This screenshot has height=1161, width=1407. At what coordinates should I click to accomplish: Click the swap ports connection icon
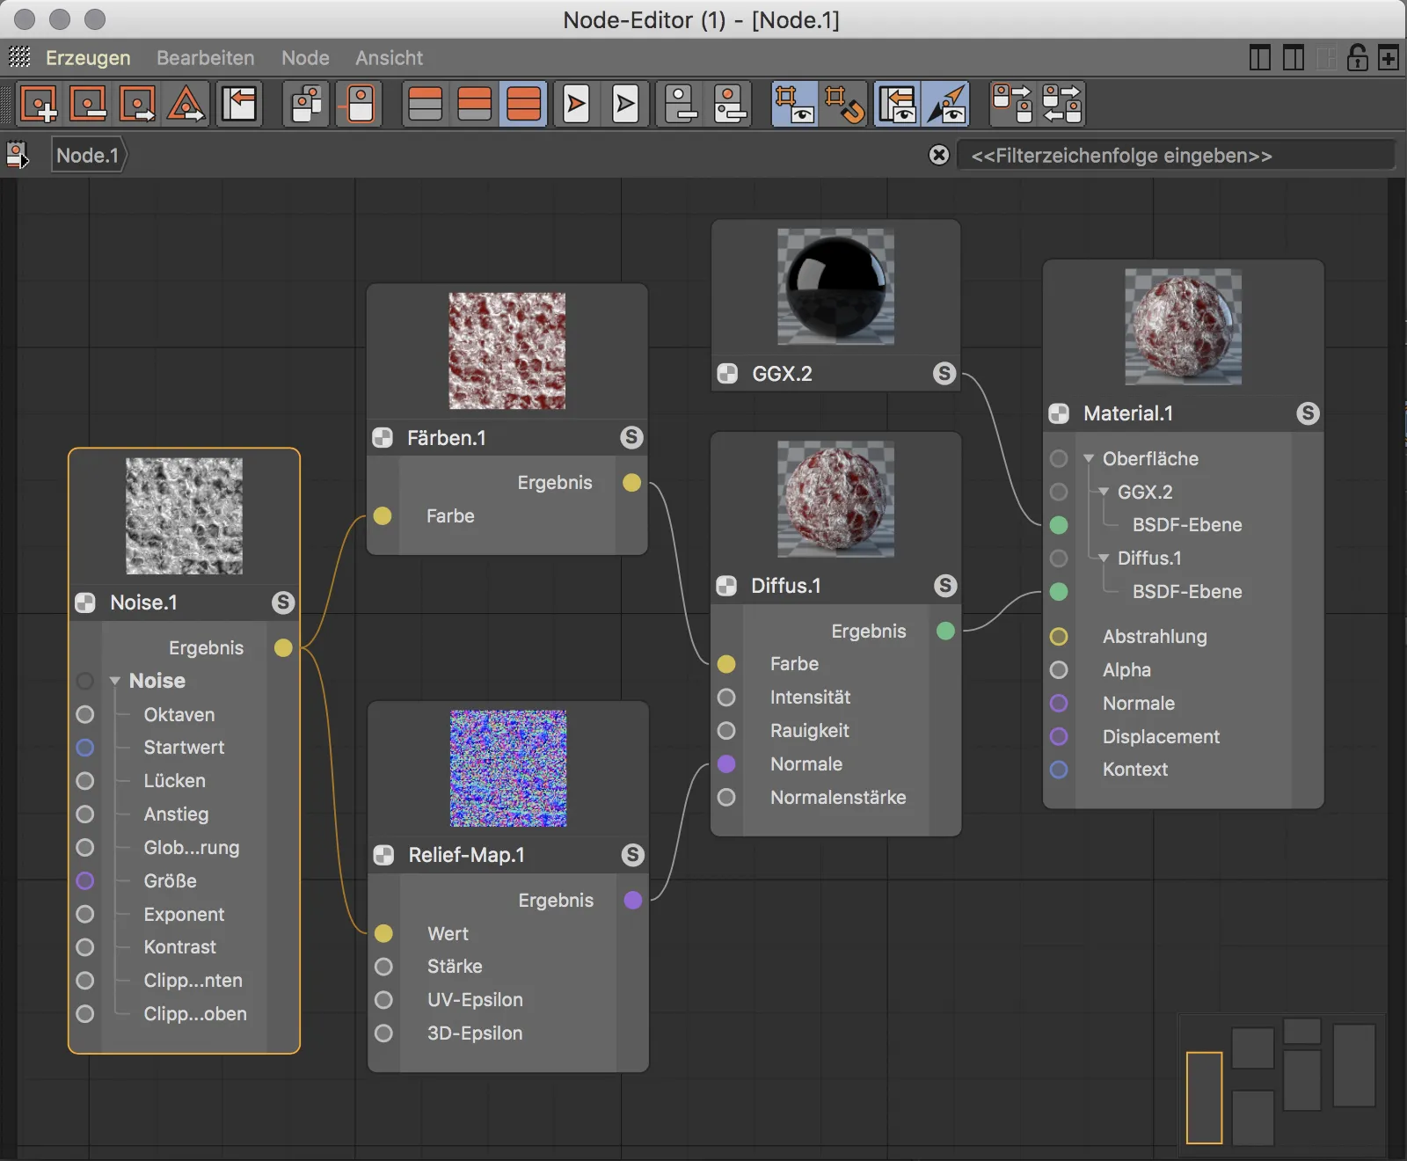pos(1061,104)
